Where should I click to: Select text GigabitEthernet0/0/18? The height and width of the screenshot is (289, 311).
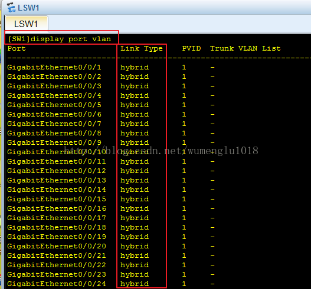[x=57, y=227]
